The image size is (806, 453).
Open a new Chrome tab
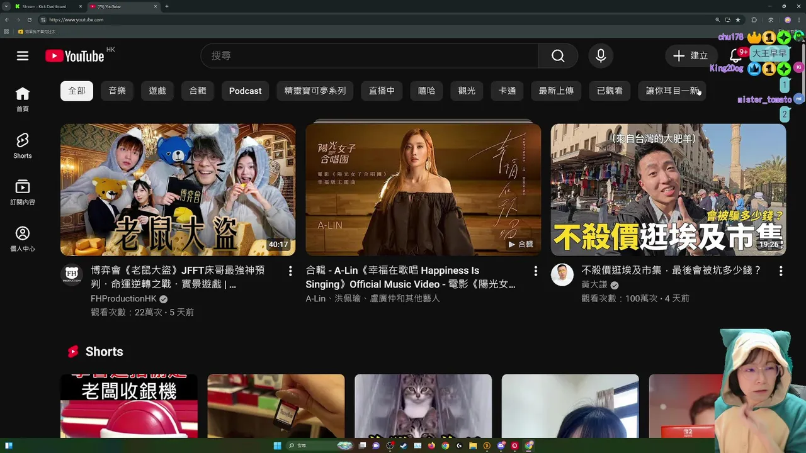click(166, 6)
